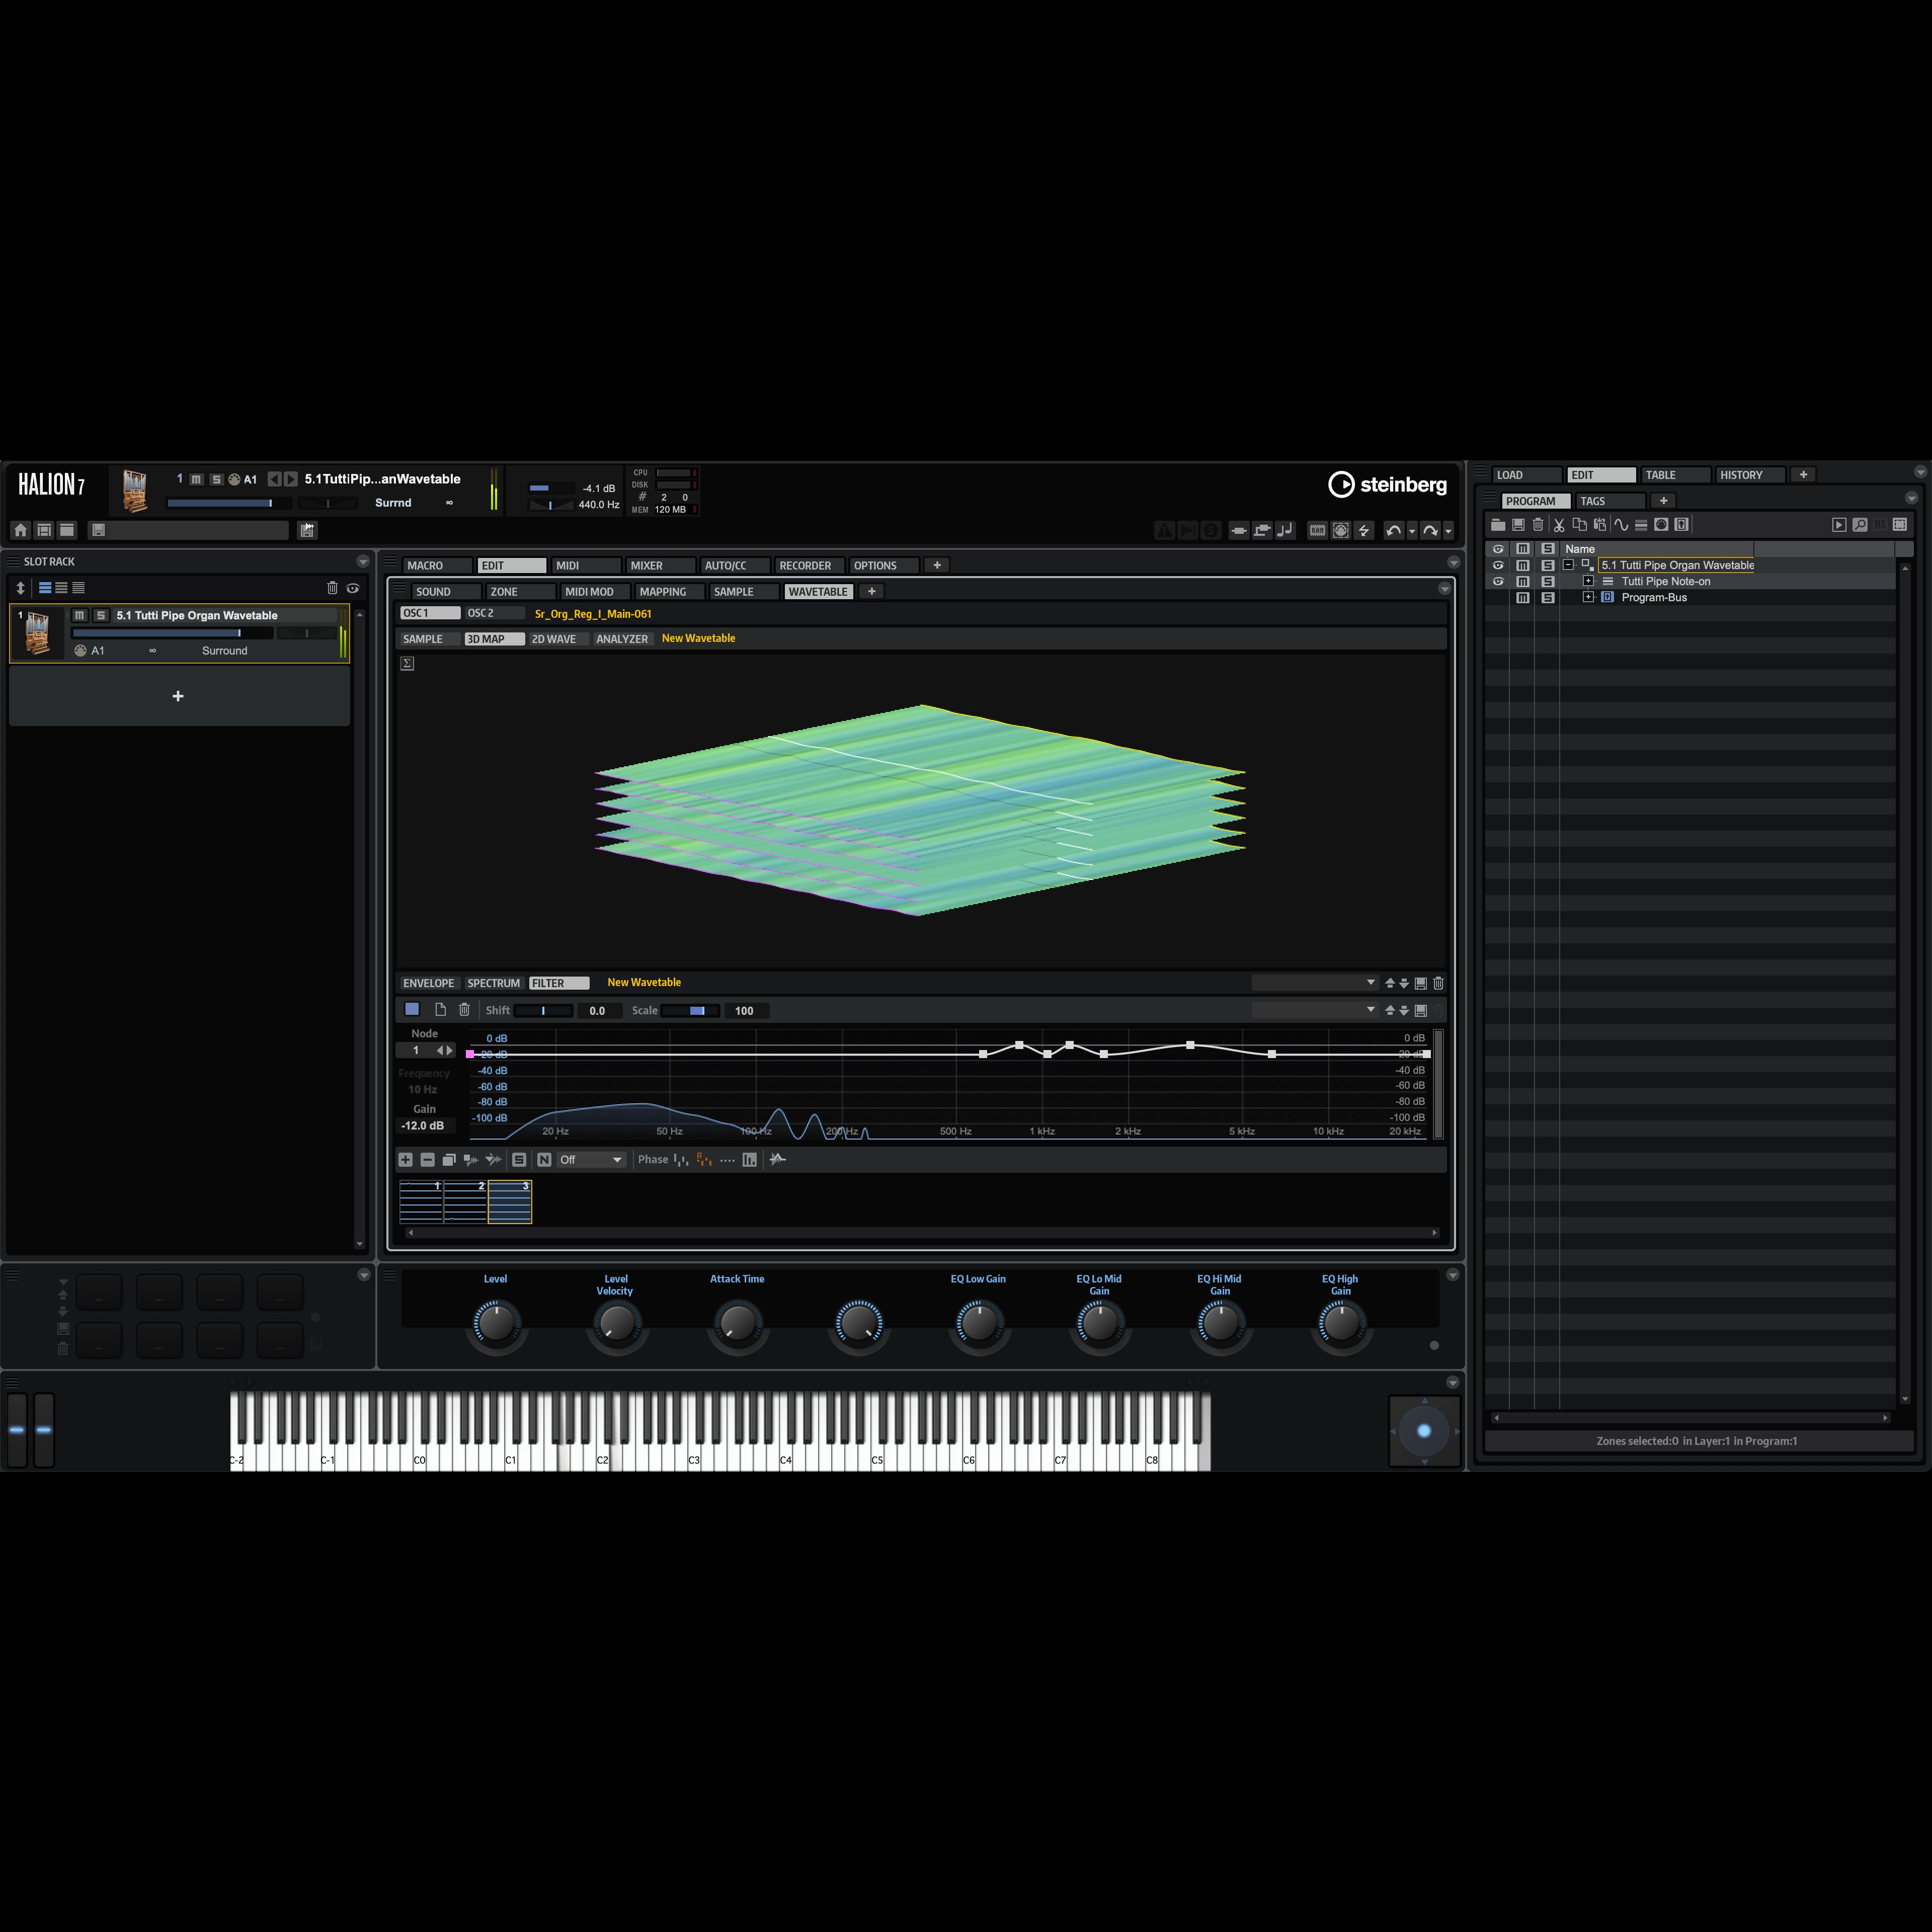Select the next node with the Node right arrow
1932x1932 pixels.
[450, 1050]
